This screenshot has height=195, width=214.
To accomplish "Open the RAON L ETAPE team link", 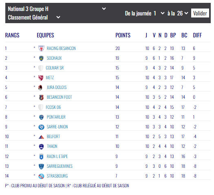I will pos(57,156).
